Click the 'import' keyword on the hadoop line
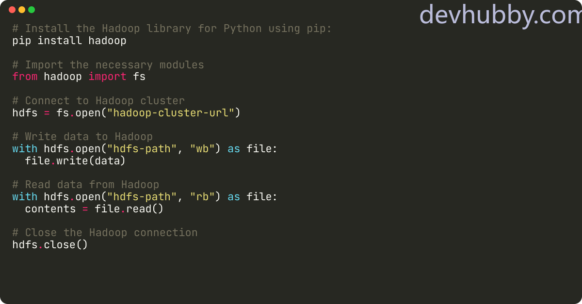This screenshot has width=582, height=304. 107,77
